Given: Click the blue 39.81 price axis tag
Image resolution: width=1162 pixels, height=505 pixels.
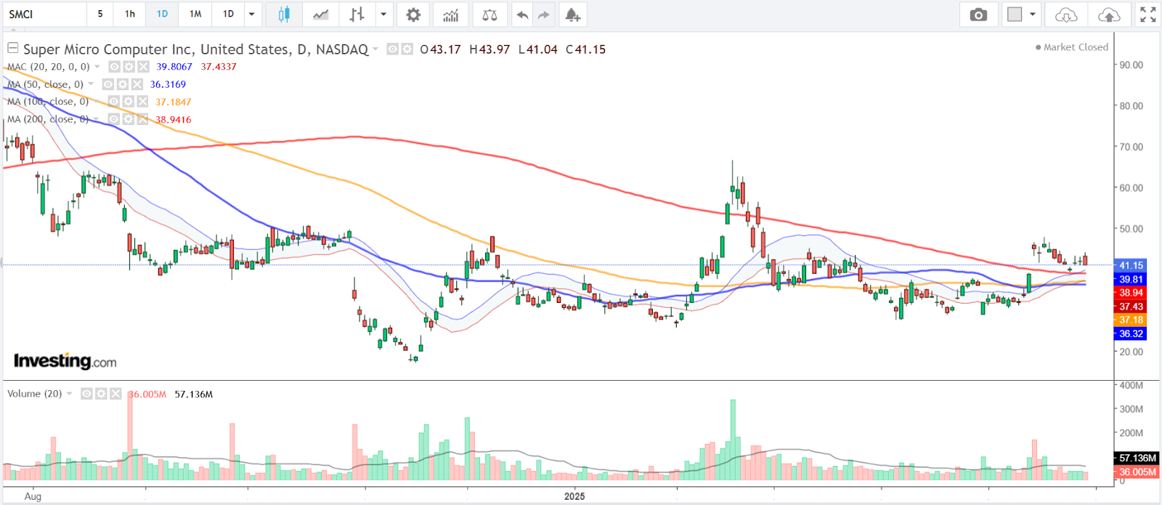Looking at the screenshot, I should [x=1131, y=279].
